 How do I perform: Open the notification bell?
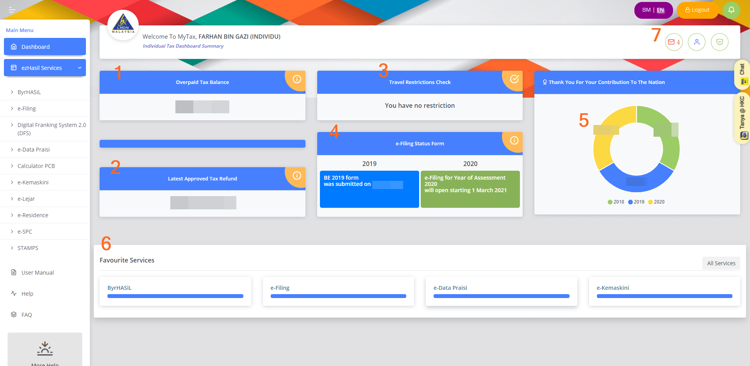click(731, 10)
